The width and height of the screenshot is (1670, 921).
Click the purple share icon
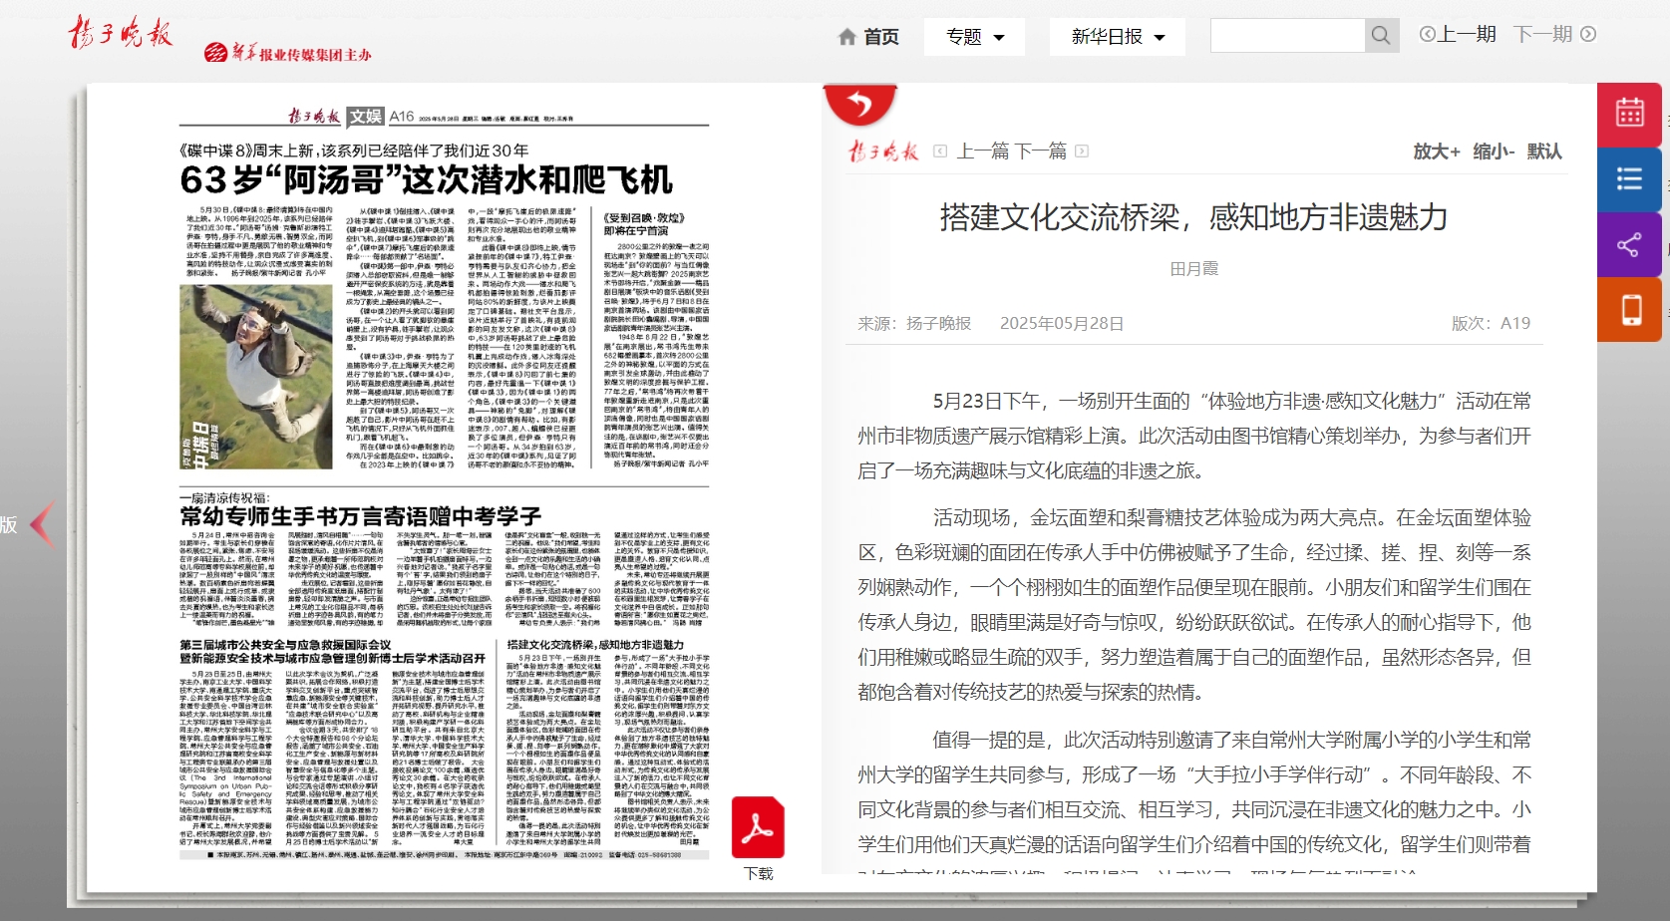pos(1629,245)
